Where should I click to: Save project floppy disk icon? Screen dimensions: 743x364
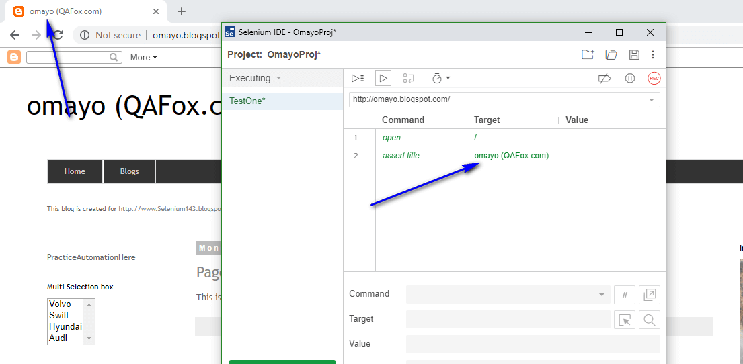click(634, 54)
